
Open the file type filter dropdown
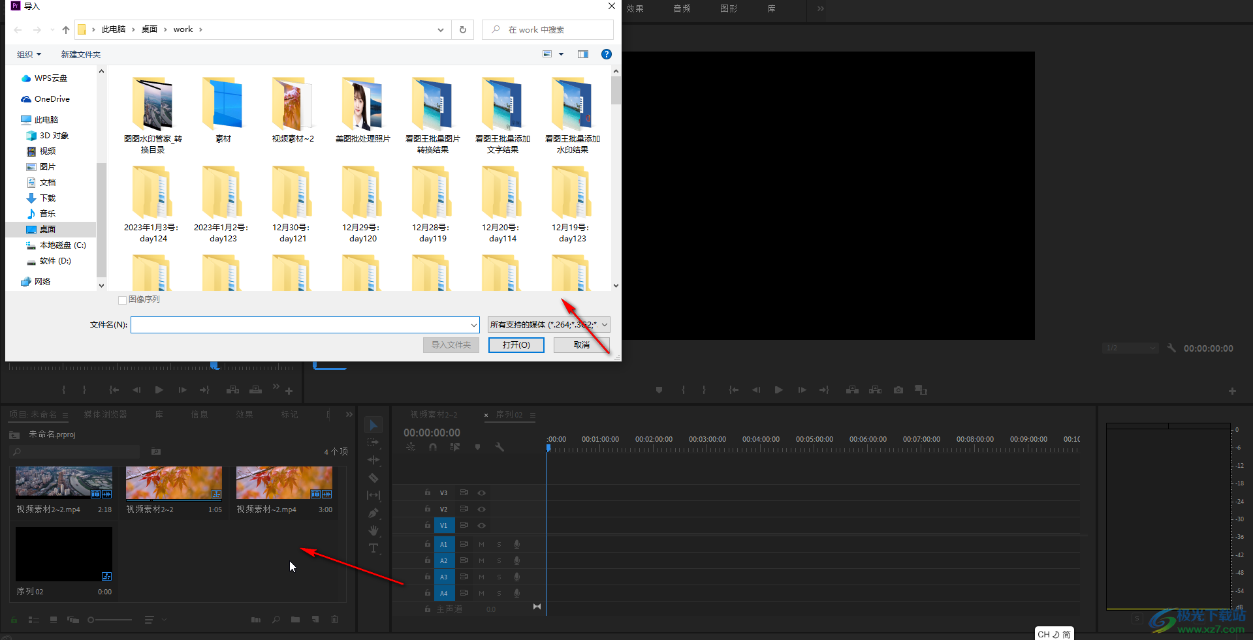pos(605,325)
